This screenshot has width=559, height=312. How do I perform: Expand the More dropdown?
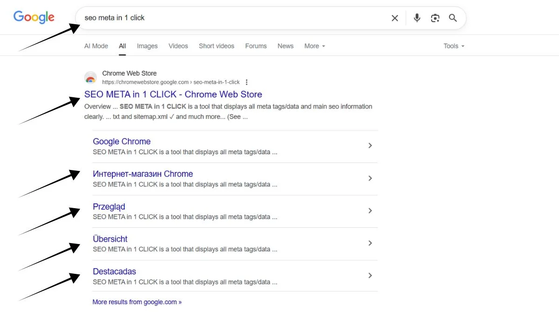315,46
